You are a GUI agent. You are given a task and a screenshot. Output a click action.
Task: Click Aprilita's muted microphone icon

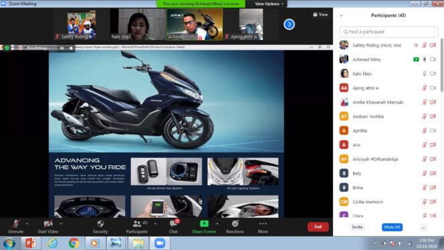(425, 130)
